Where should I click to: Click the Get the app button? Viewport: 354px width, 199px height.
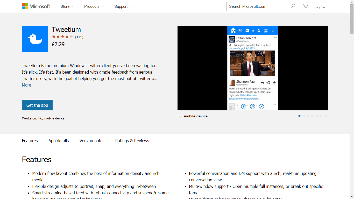tap(37, 105)
